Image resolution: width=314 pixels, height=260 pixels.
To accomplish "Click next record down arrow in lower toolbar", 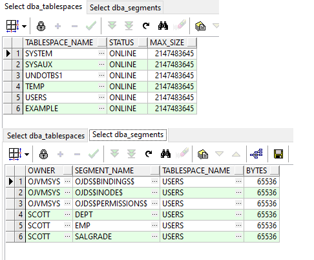I will click(x=219, y=154).
